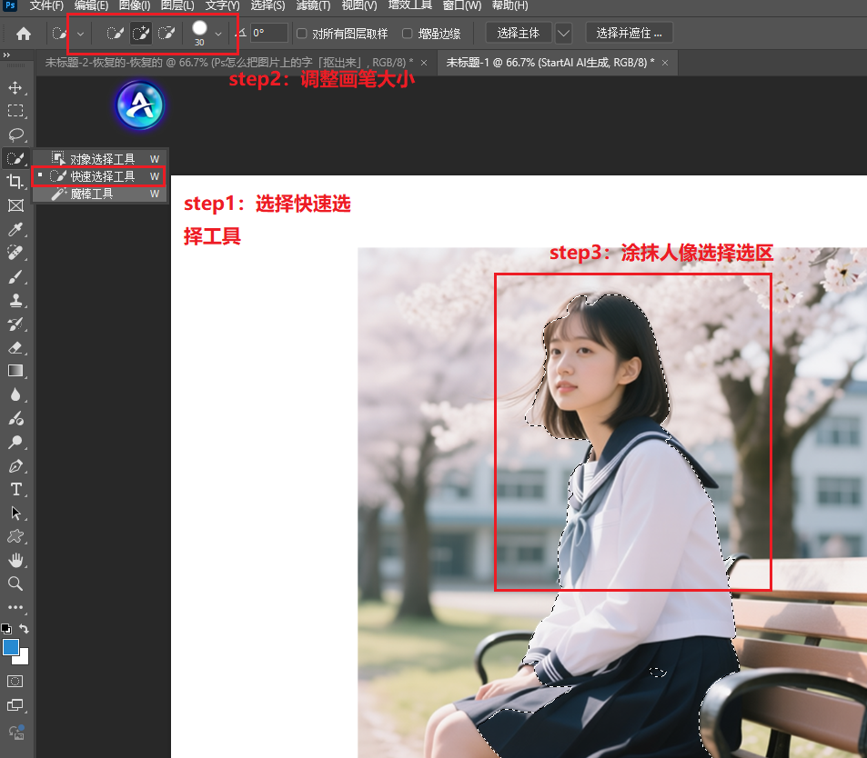
Task: Enable the 对所有图层取样 checkbox
Action: [x=301, y=34]
